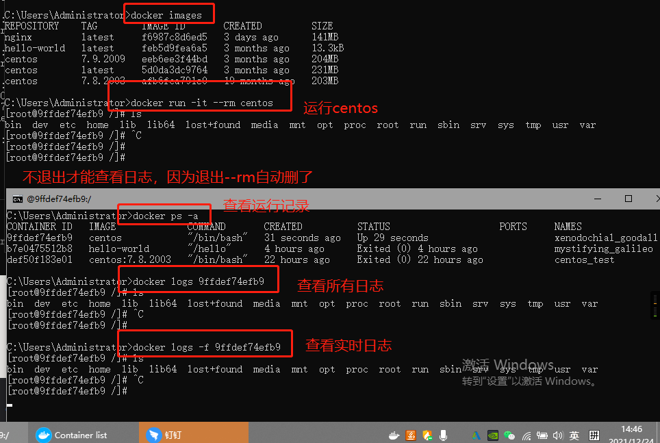
Task: Click the REPOSITORY column header
Action: coord(31,26)
